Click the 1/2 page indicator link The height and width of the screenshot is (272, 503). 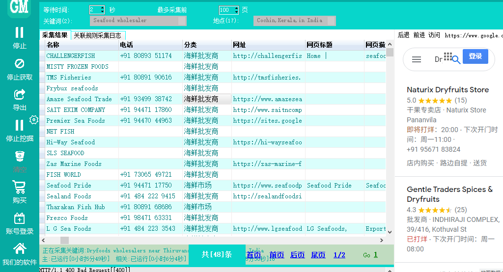339,255
